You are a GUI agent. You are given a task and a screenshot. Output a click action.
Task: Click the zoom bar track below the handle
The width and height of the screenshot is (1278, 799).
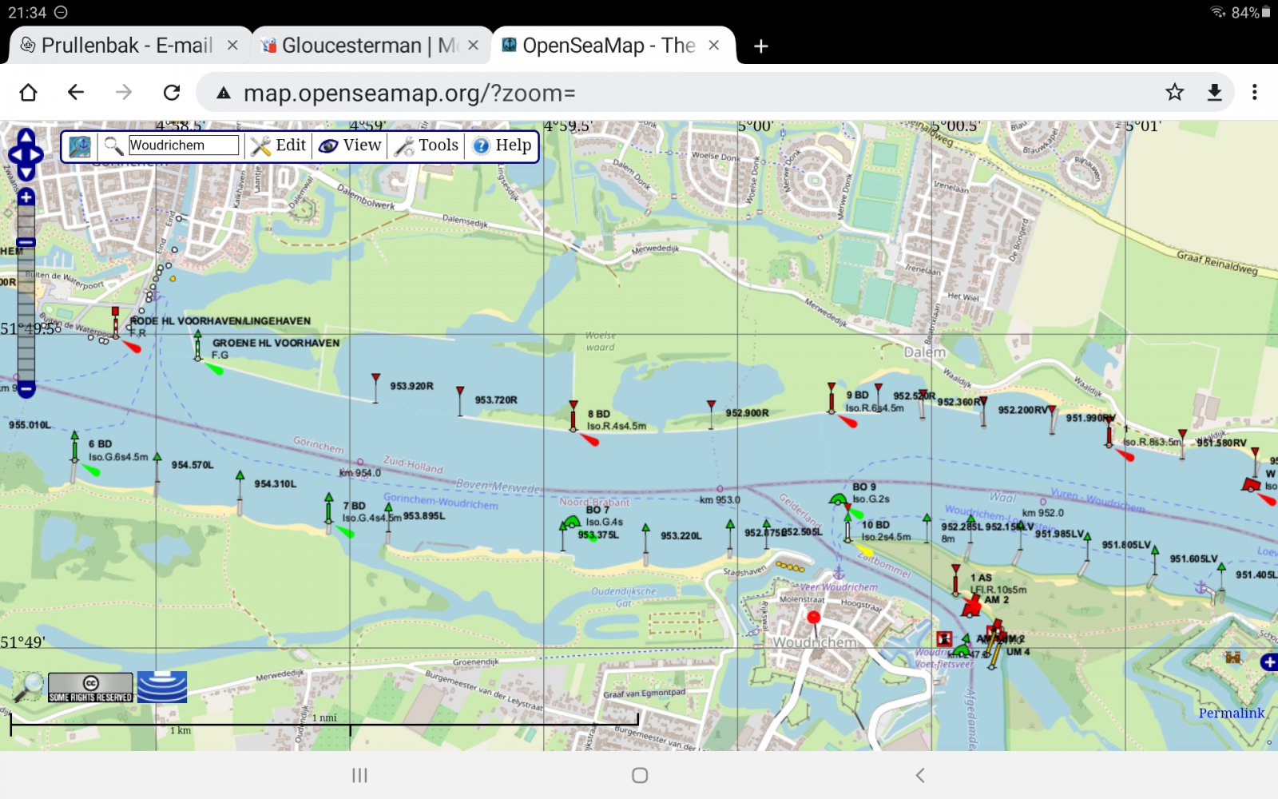click(x=26, y=313)
